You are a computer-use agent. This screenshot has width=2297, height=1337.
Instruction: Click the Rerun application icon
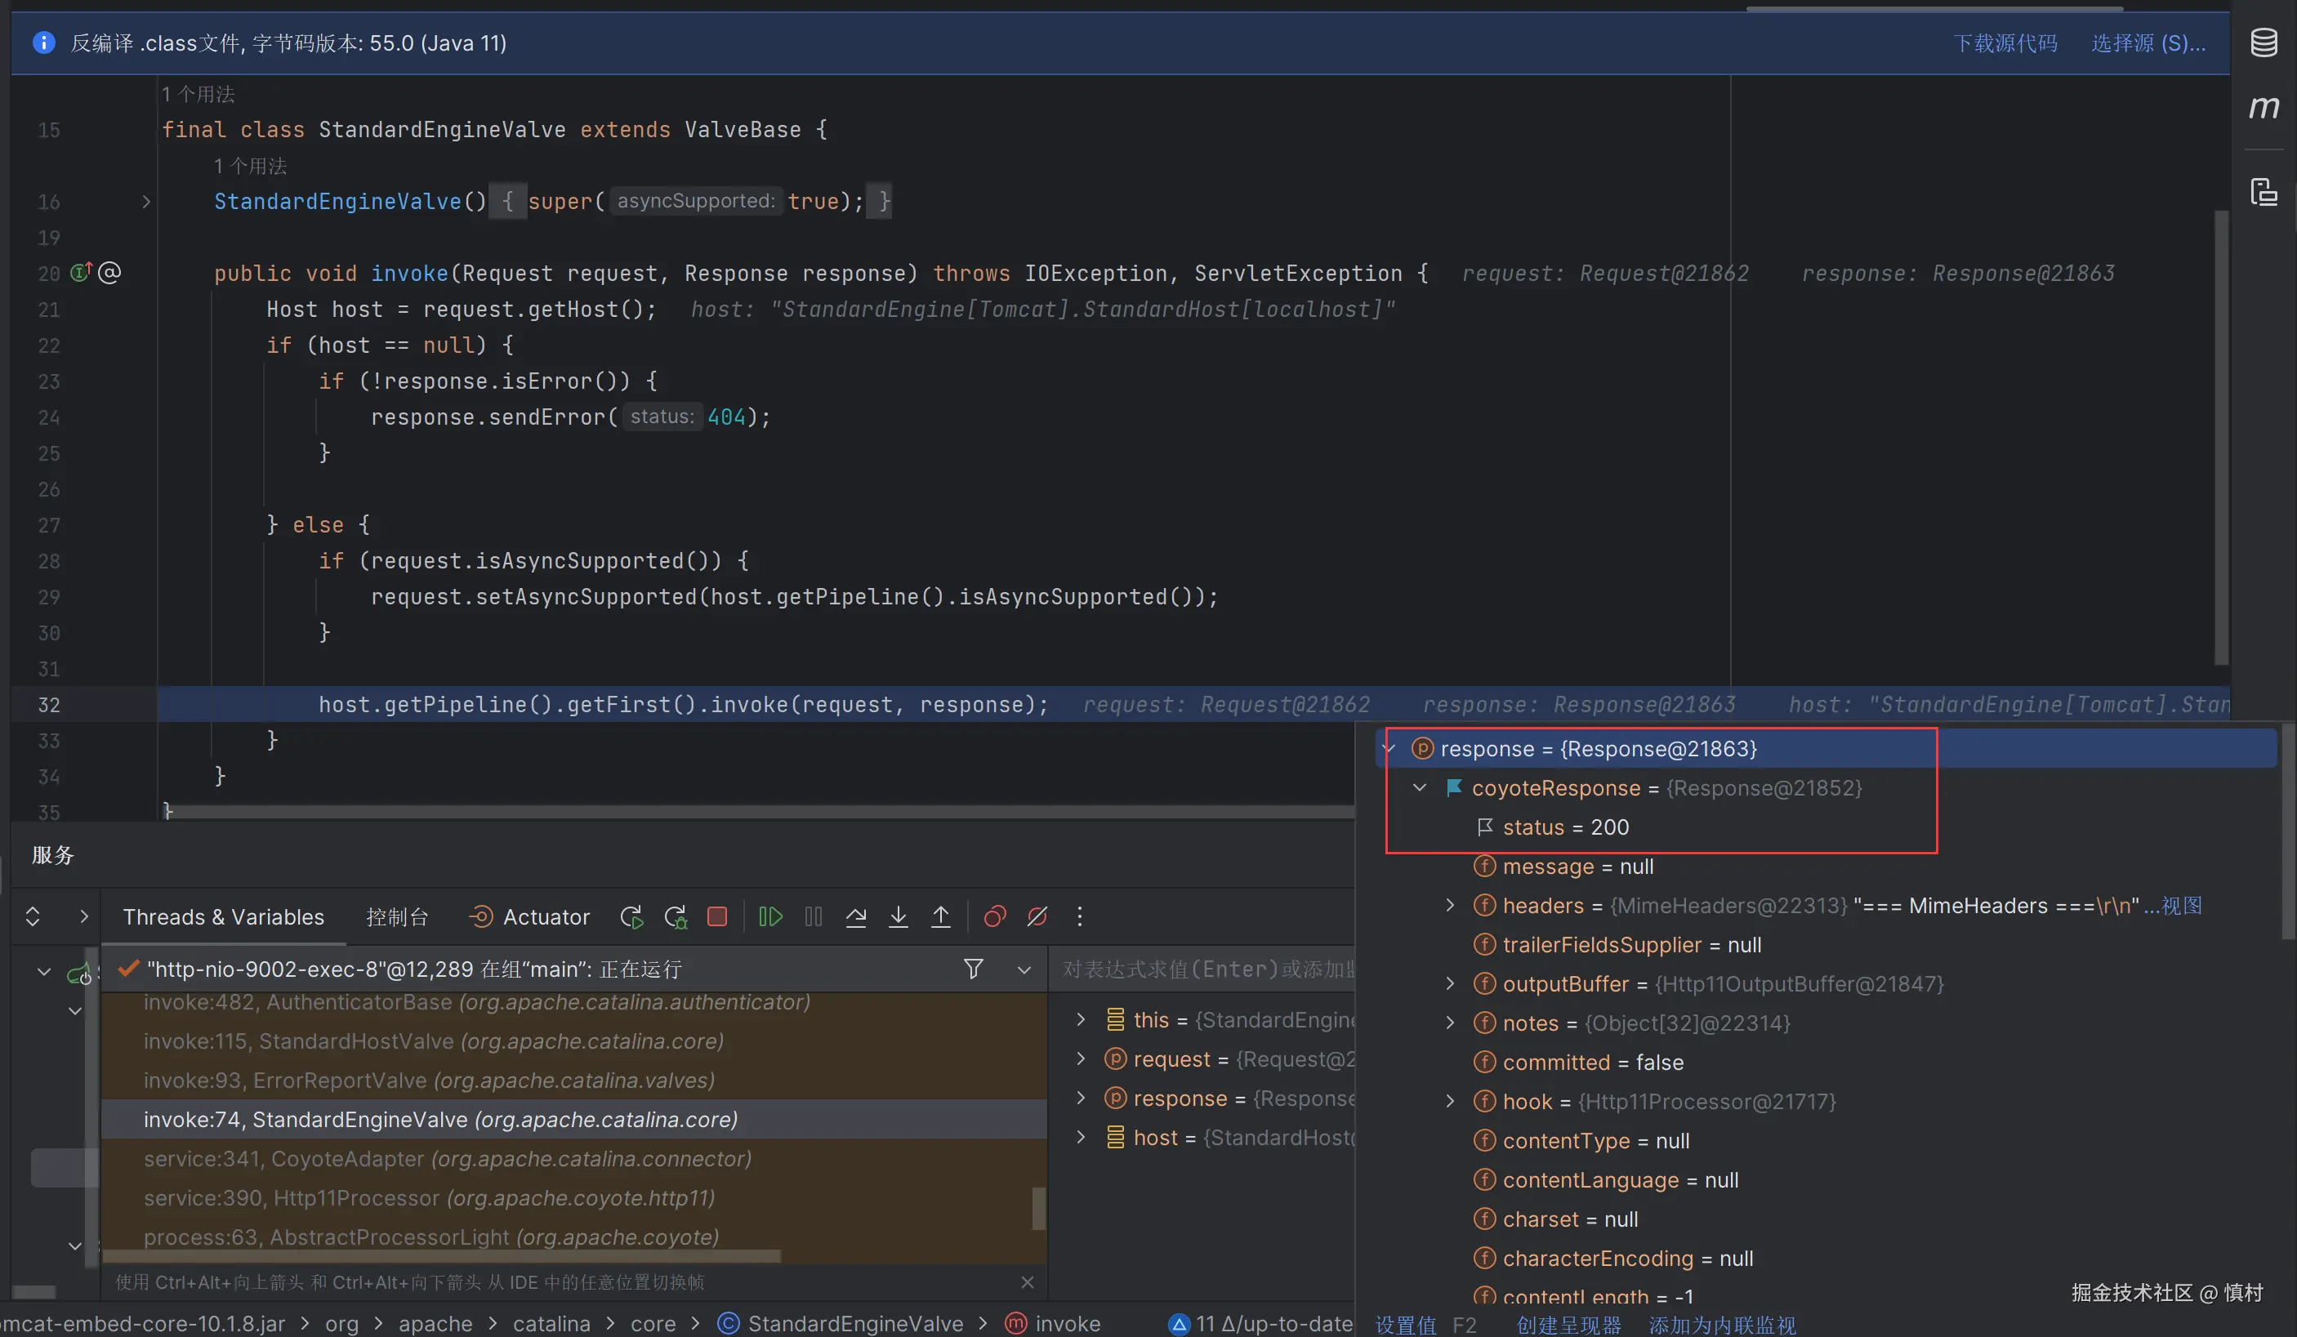(631, 916)
